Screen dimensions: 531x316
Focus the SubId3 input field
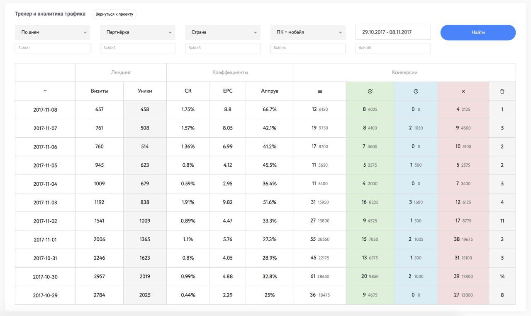coord(223,48)
